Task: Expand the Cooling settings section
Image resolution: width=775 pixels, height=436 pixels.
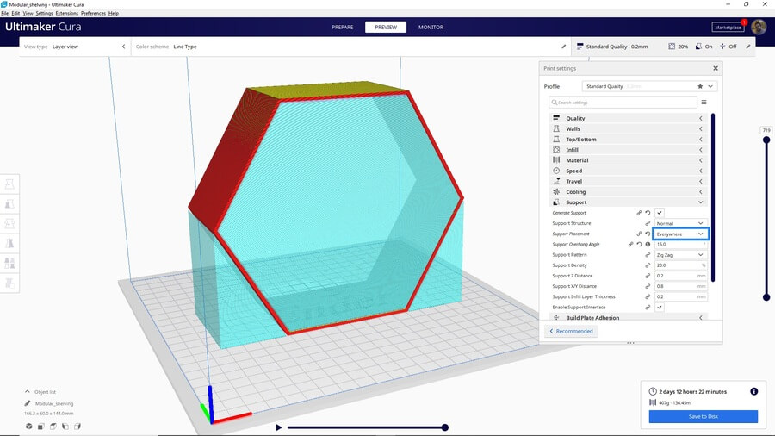Action: (628, 192)
